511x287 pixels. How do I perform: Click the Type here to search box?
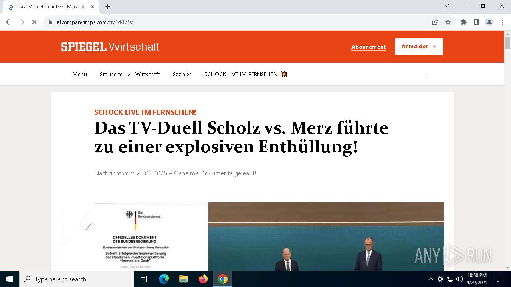[77, 279]
